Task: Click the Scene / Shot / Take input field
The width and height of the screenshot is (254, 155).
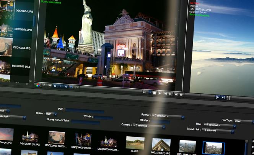Action: (85, 122)
